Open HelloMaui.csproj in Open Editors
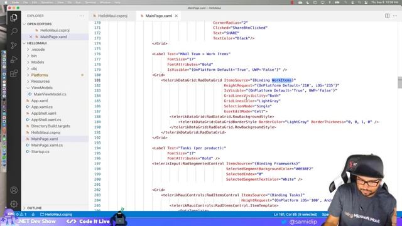Image resolution: width=402 pixels, height=226 pixels. (55, 30)
